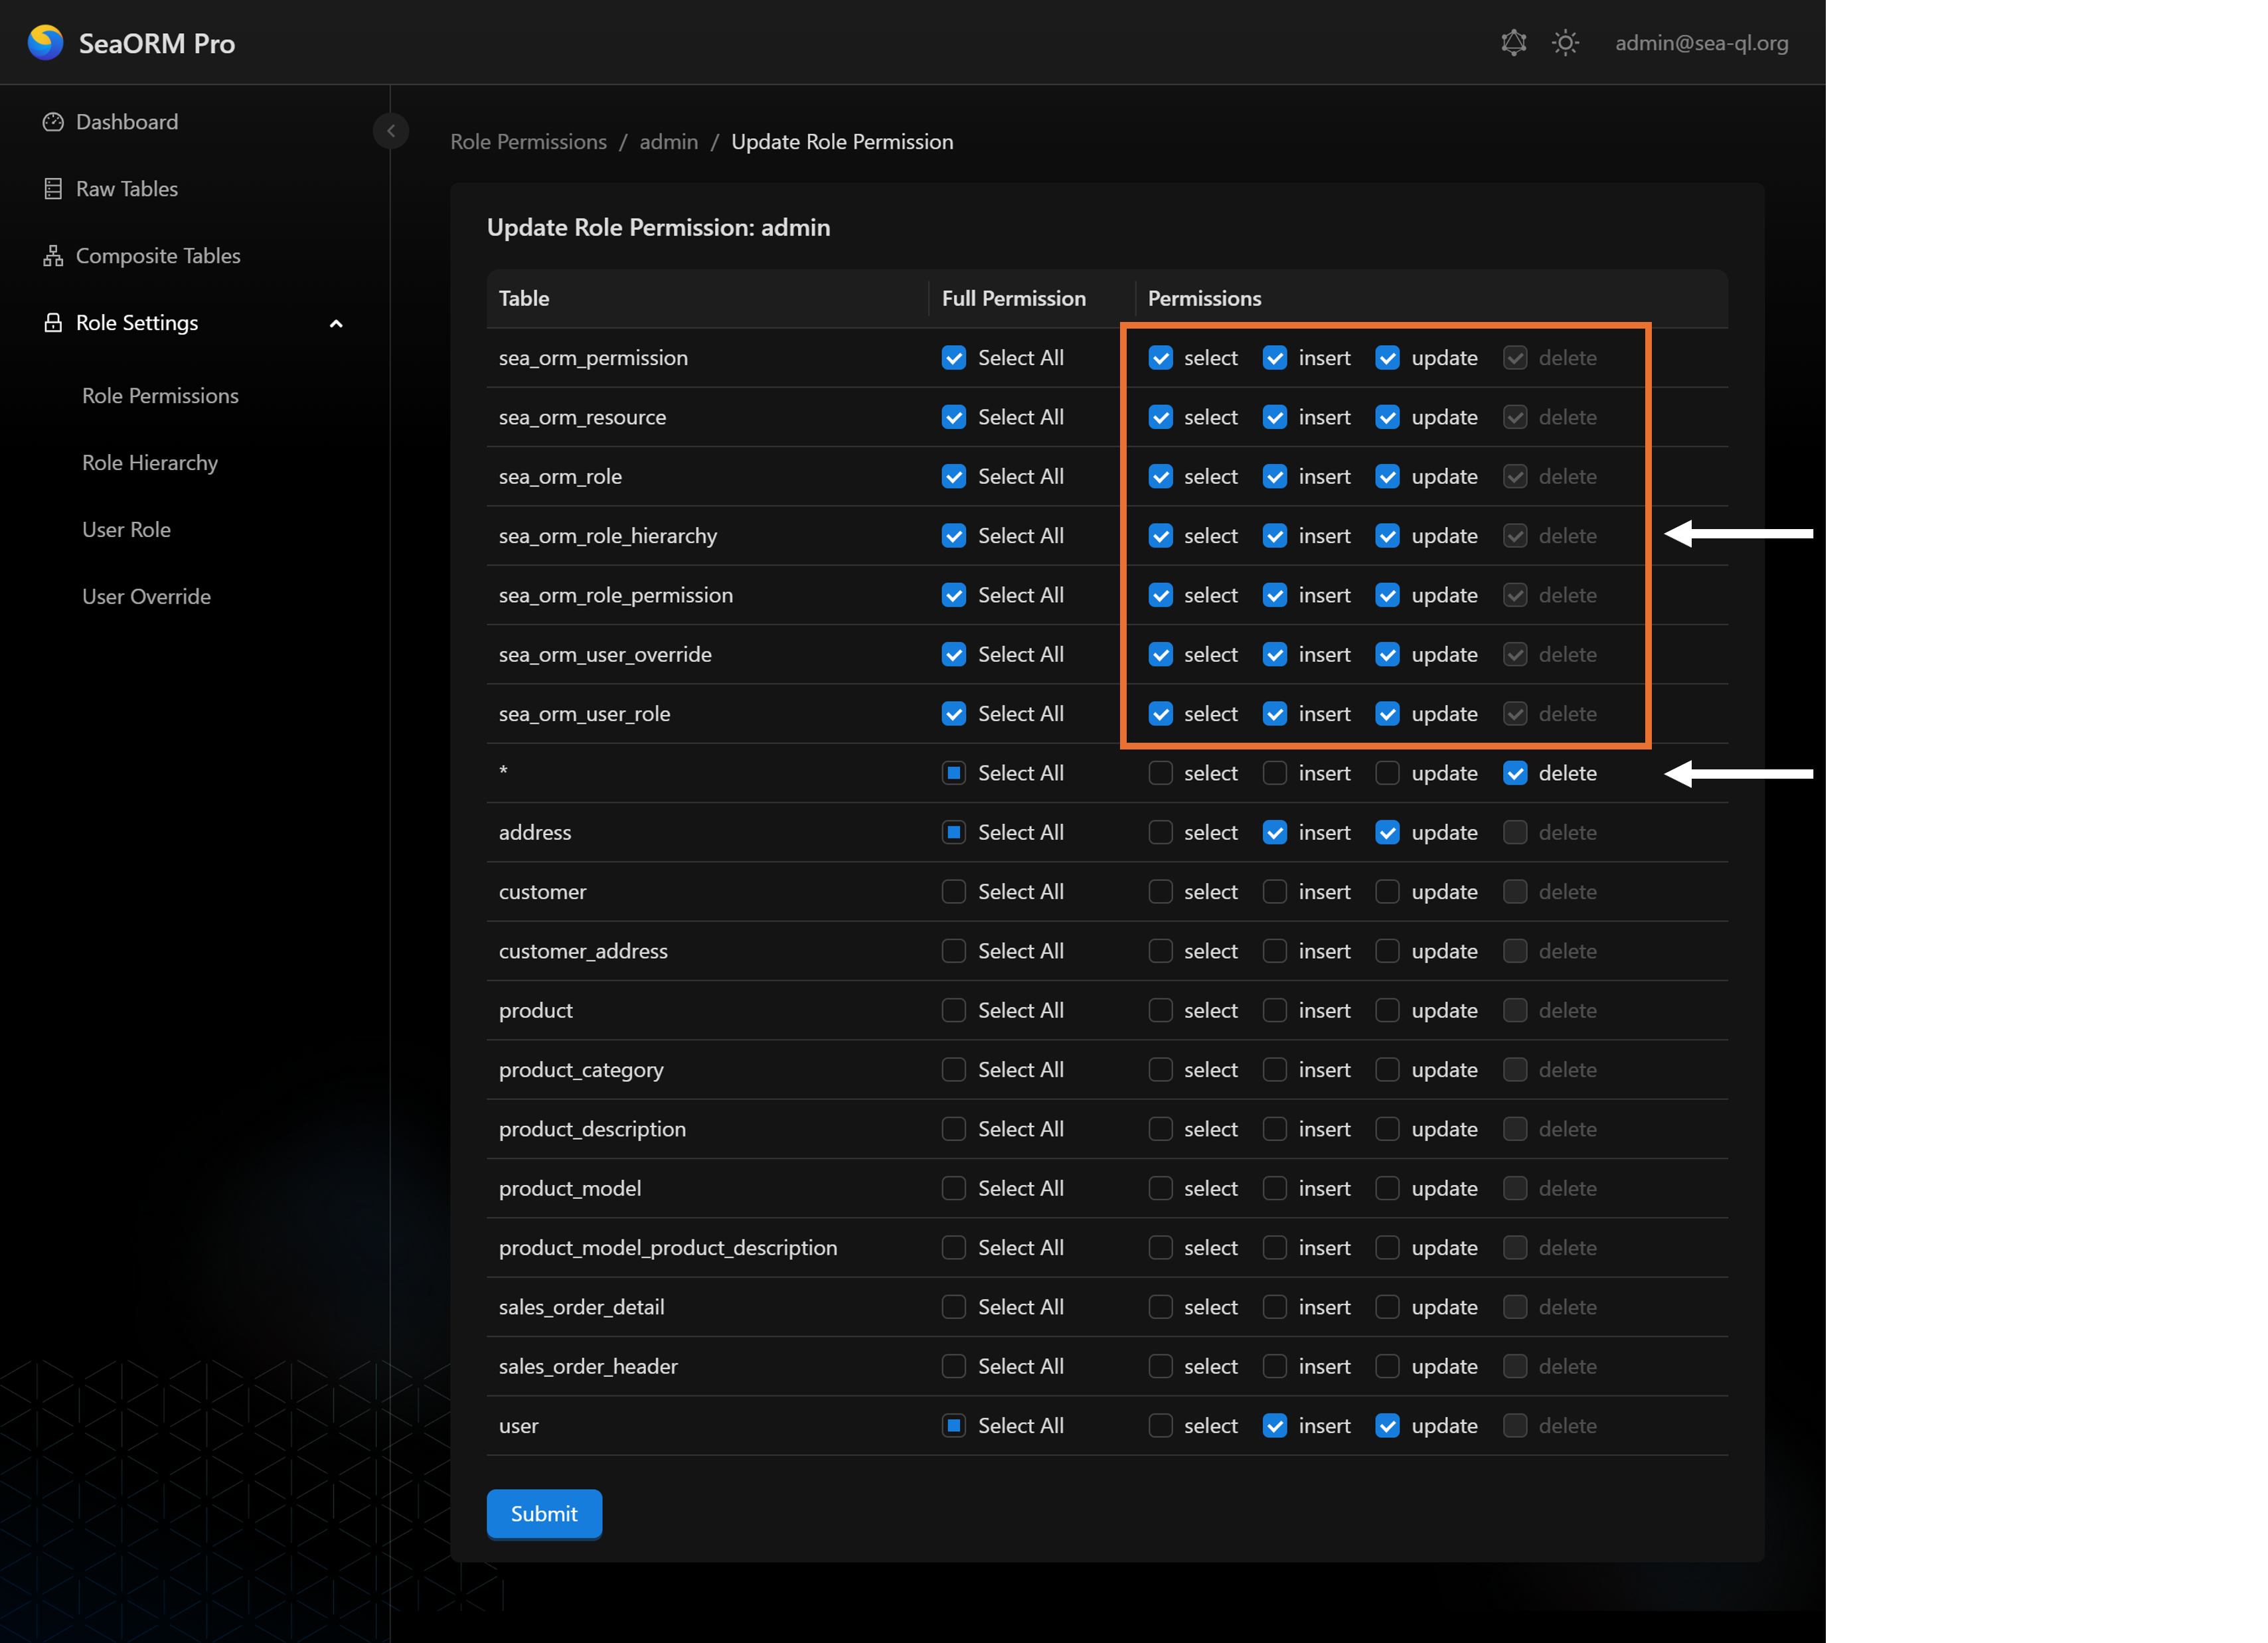Toggle light/dark theme sun icon
2268x1643 pixels.
pos(1565,43)
